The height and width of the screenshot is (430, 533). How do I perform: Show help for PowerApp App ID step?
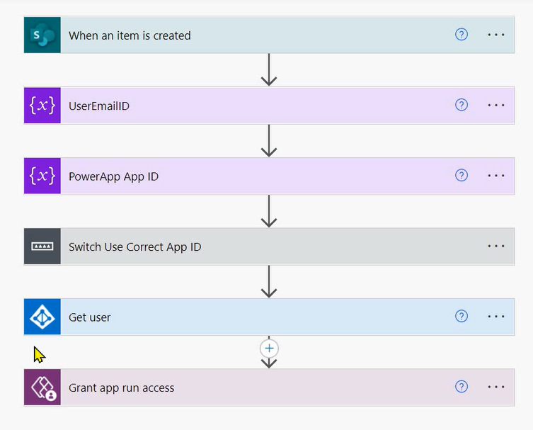point(462,176)
